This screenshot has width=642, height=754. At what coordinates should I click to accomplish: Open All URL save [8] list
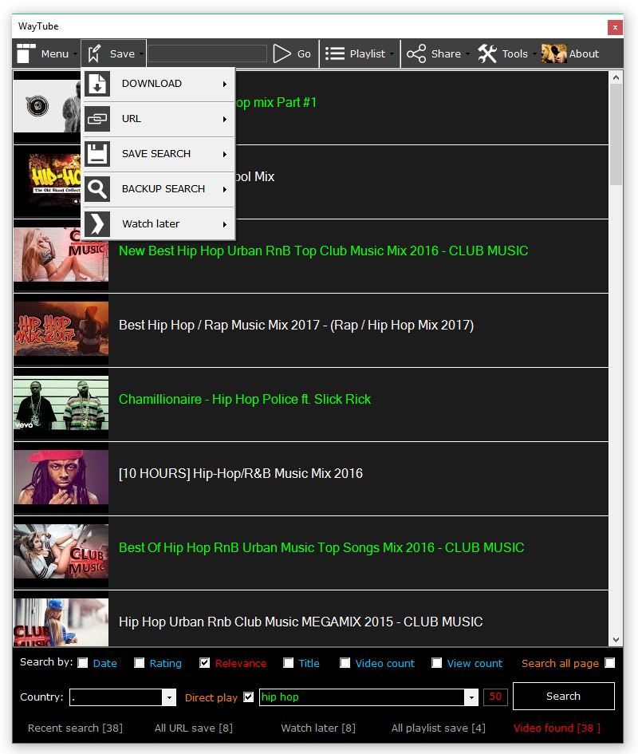click(194, 728)
